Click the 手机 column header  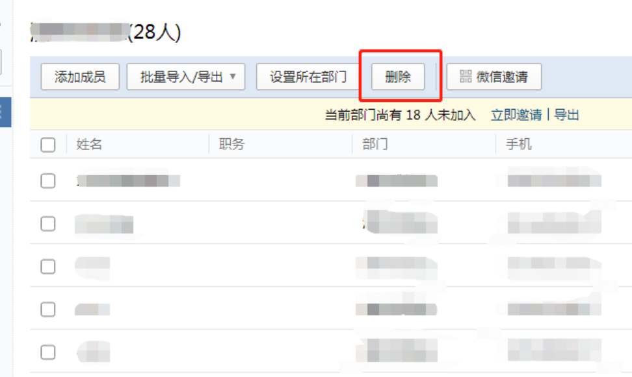coord(519,144)
